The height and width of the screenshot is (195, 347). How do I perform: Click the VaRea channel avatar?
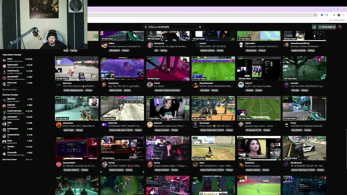tap(104, 45)
